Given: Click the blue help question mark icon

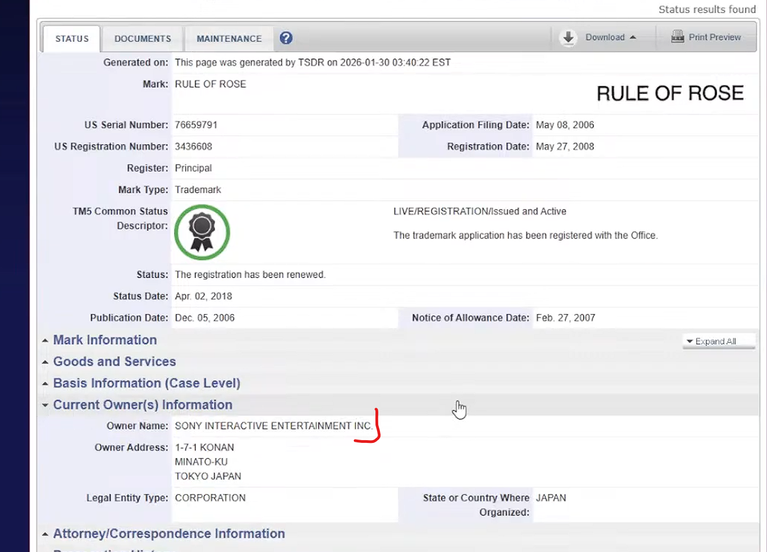Looking at the screenshot, I should pos(286,38).
